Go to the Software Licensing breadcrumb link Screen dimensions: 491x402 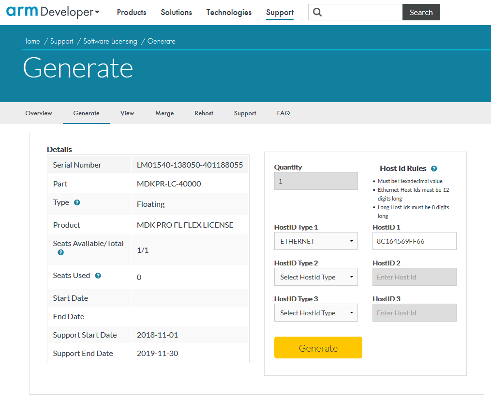point(110,41)
